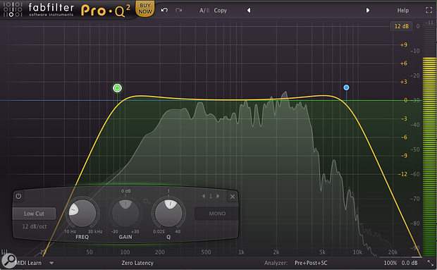Toggle the band power bypass button

[18, 196]
